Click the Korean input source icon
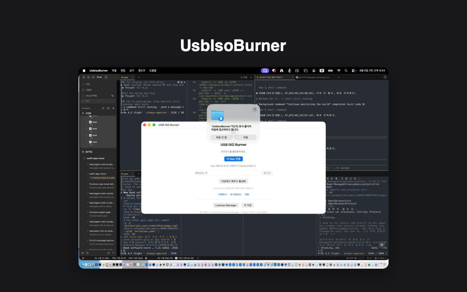 [x=322, y=70]
